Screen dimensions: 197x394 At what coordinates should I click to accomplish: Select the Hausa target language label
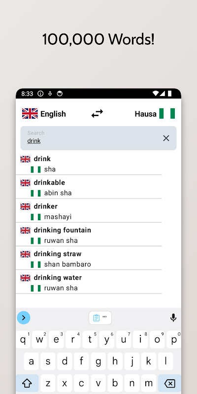(145, 114)
